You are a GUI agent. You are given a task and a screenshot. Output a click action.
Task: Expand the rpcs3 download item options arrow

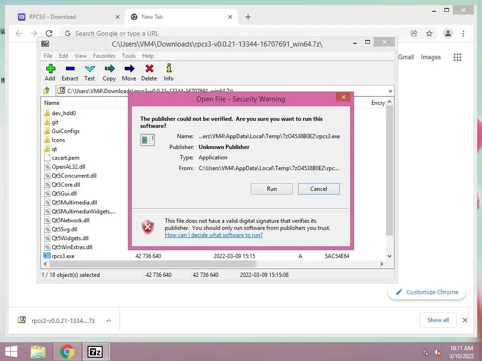109,321
